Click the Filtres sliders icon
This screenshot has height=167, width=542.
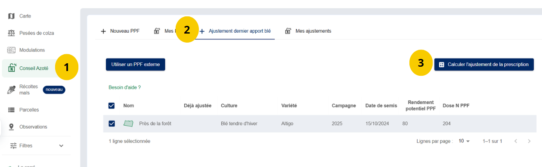pyautogui.click(x=13, y=145)
